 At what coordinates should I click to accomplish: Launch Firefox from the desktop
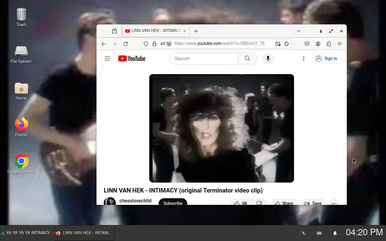(21, 127)
